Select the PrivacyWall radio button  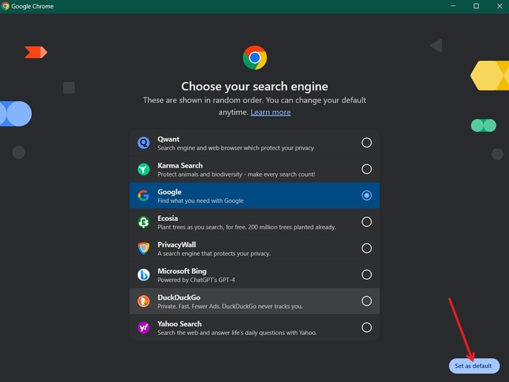pyautogui.click(x=366, y=248)
